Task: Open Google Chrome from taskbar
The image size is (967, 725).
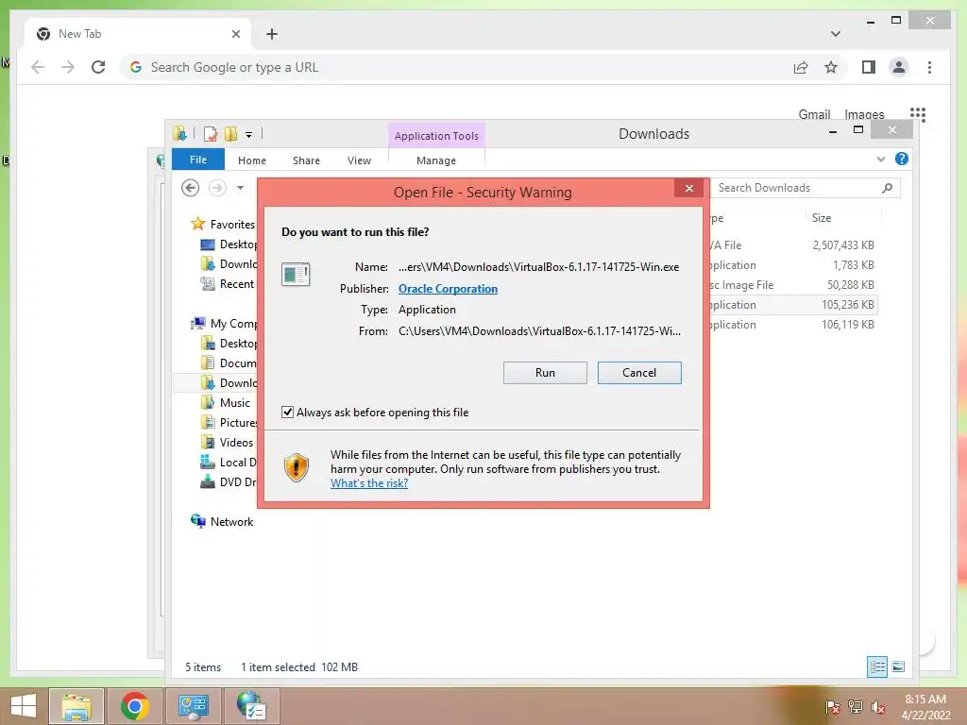Action: point(134,706)
